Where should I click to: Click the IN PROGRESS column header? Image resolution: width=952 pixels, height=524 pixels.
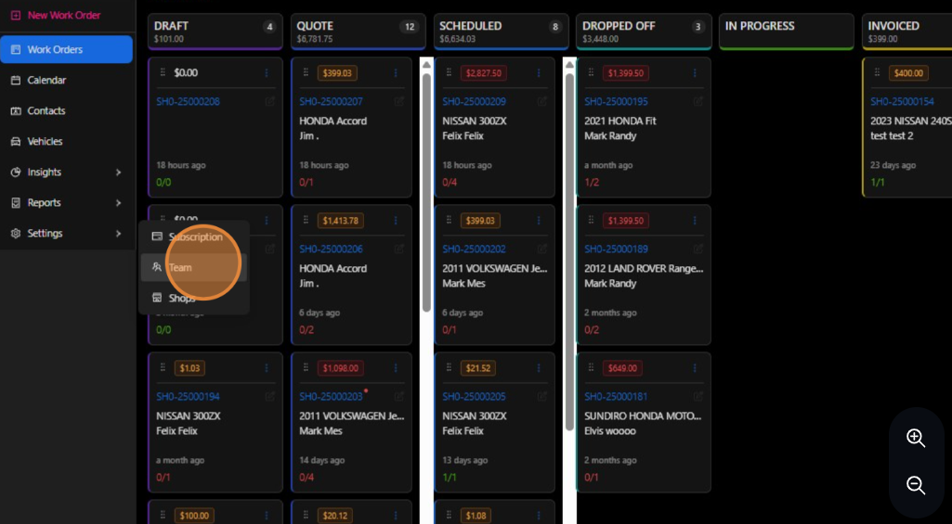787,32
